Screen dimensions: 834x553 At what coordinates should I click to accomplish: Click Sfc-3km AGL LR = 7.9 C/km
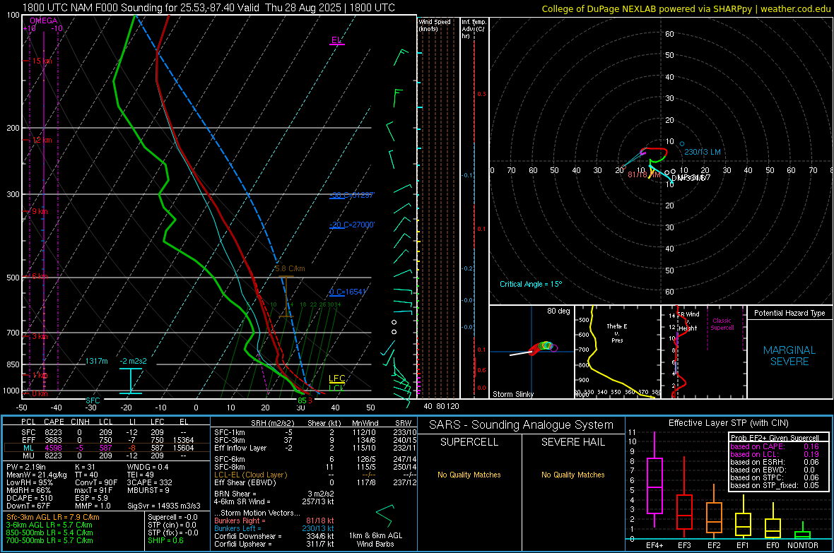53,517
